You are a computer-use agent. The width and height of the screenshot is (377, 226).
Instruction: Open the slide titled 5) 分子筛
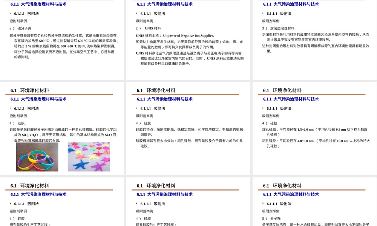[x=314, y=202]
